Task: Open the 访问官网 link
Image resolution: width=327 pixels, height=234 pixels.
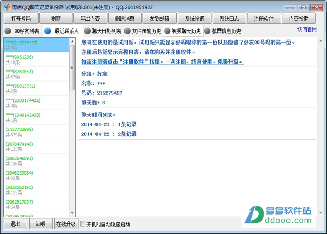Action: 307,29
